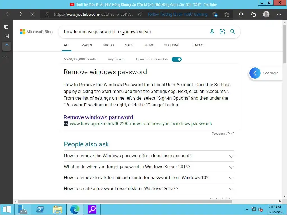Open Server Manager from taskbar
287x215 pixels.
tap(23, 209)
